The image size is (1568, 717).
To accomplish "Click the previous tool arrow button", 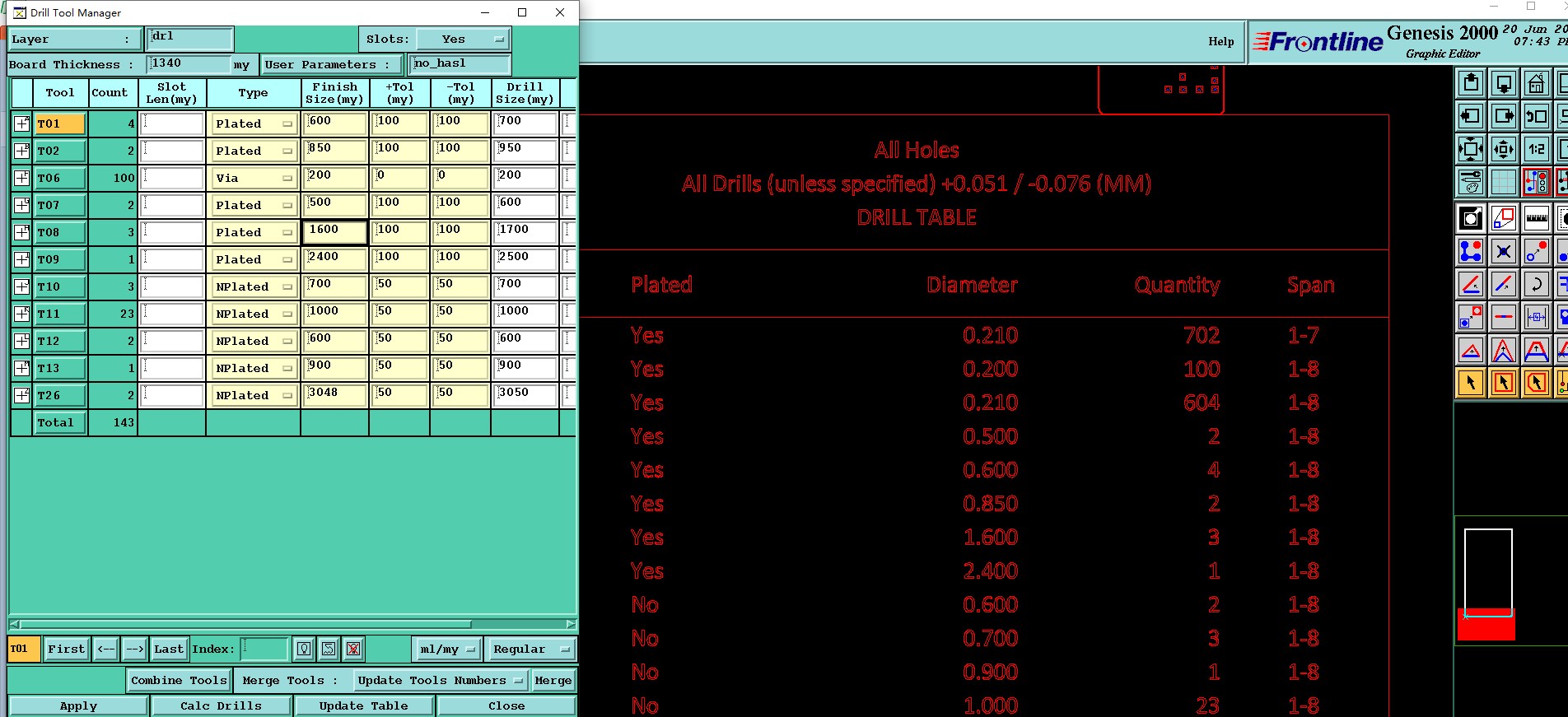I will pos(106,649).
